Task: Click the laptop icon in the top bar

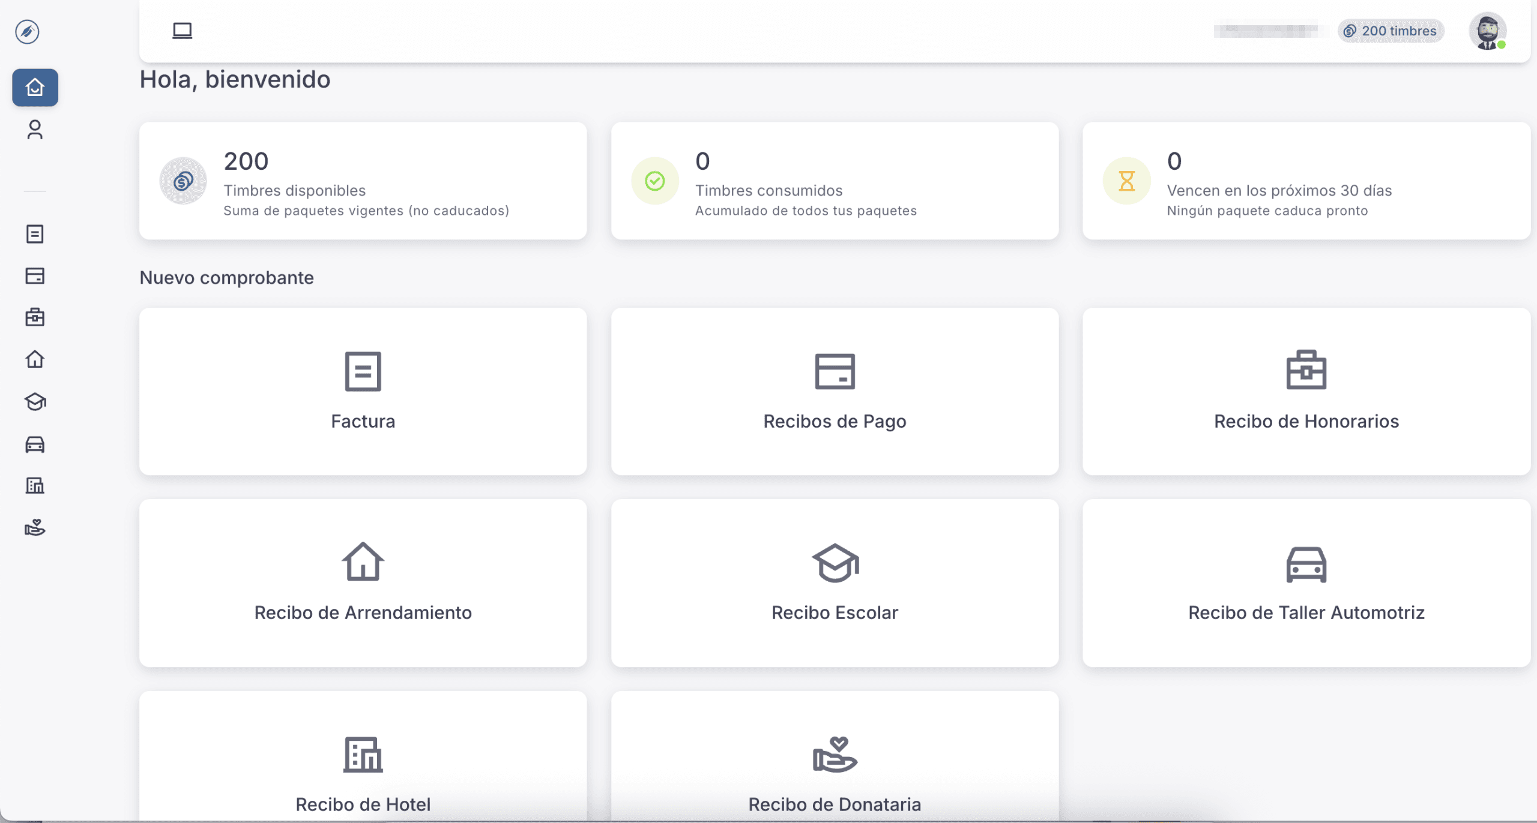Action: pos(182,31)
